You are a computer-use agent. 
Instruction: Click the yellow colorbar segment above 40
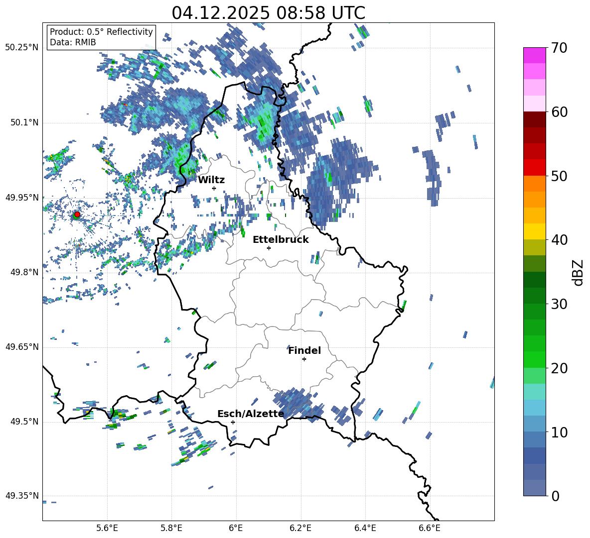click(534, 231)
